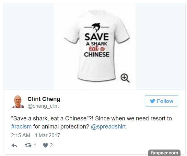
Task: Click the red "eat a" script on shirt
Action: point(97,49)
